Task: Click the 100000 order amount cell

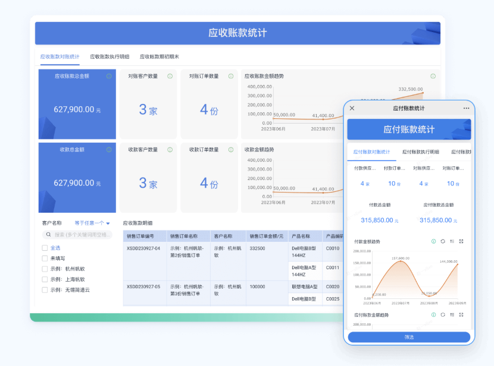Action: click(x=267, y=293)
